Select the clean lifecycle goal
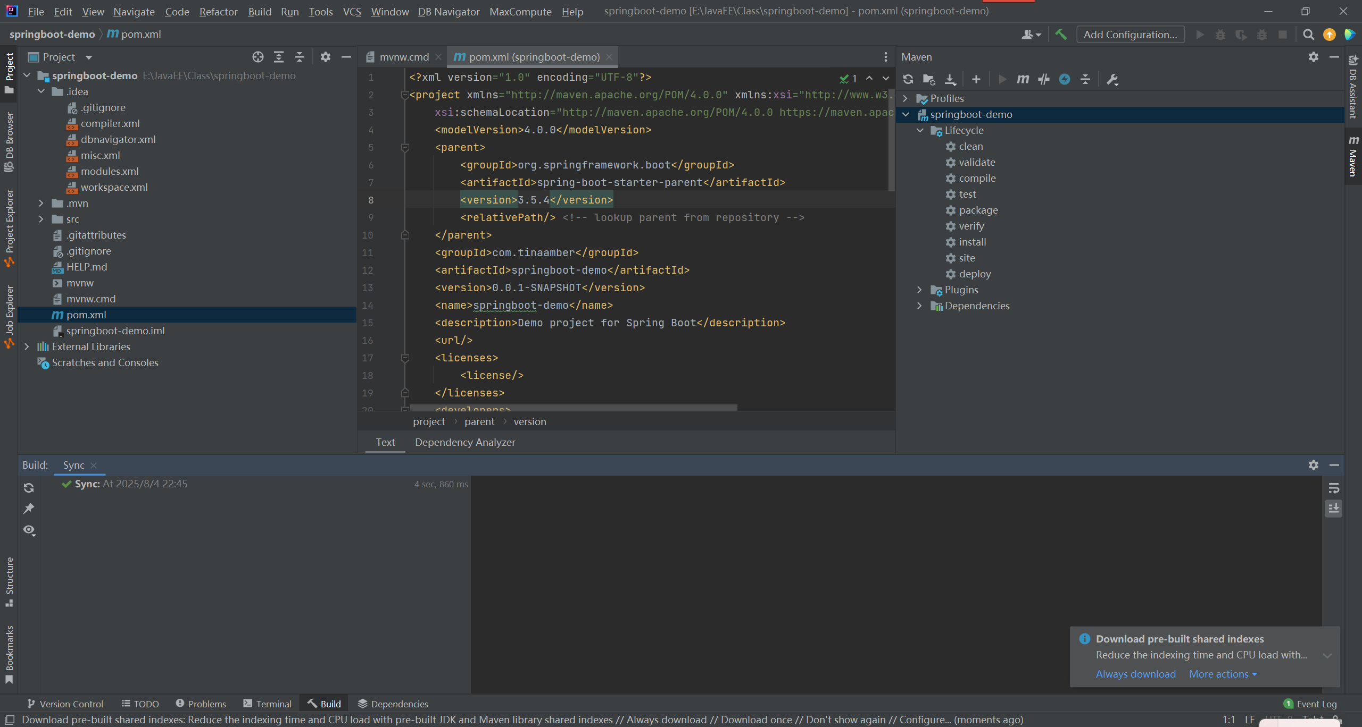 pos(971,146)
